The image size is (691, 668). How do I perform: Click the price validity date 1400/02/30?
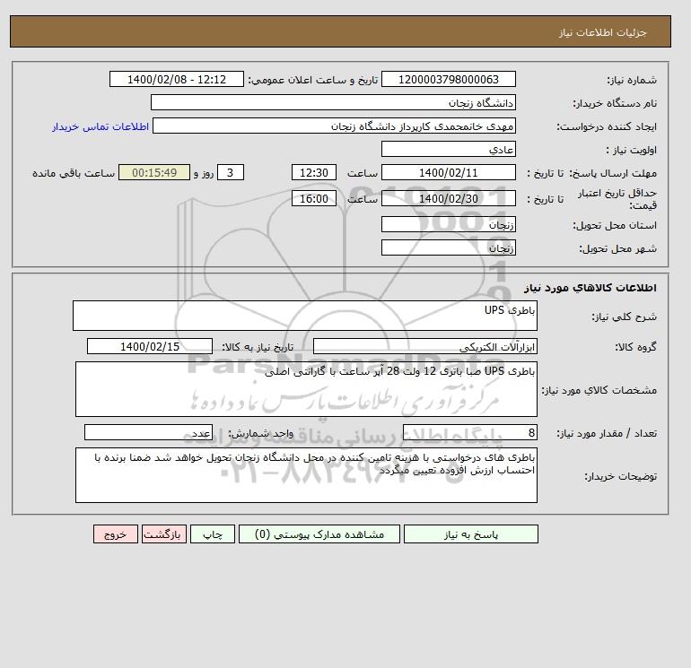tap(448, 198)
